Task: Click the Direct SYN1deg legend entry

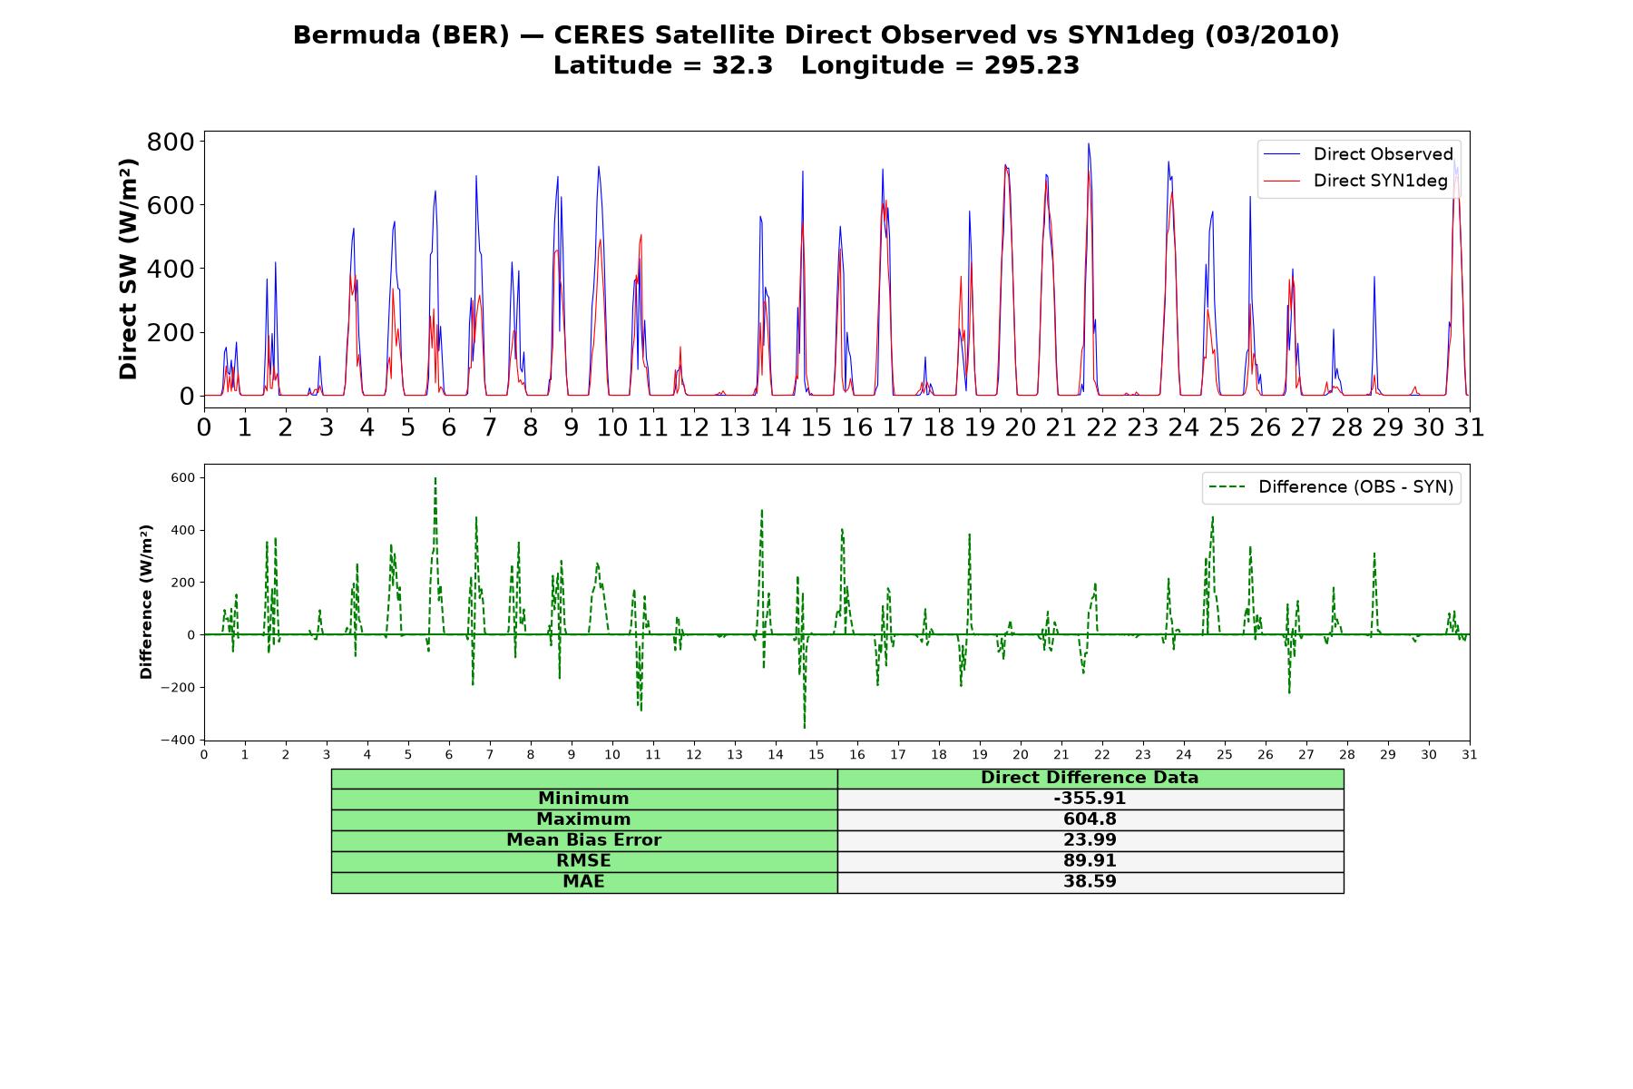Action: pyautogui.click(x=1356, y=181)
